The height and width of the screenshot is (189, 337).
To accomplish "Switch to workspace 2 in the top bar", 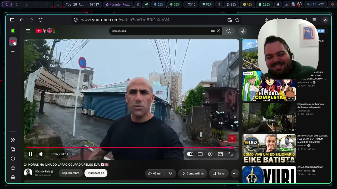I will coord(17,4).
